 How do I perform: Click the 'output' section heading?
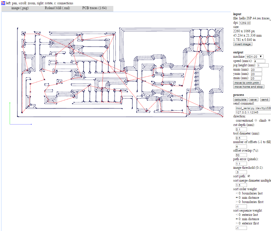(x=238, y=52)
